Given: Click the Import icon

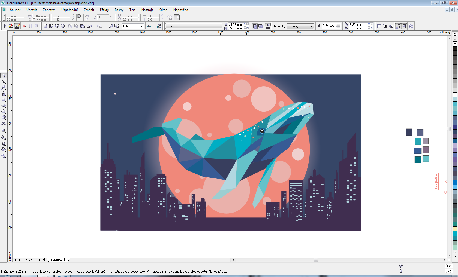Looking at the screenshot, I should [110, 26].
